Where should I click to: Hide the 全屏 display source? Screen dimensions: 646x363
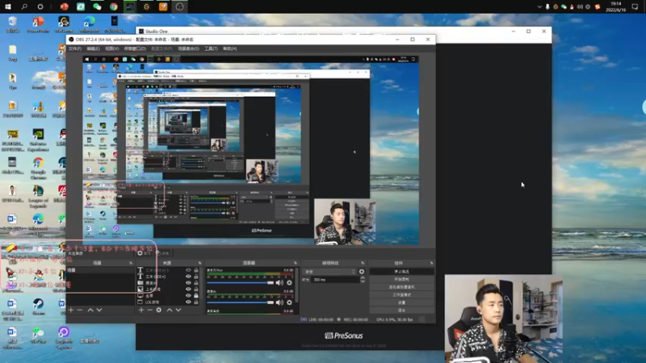pyautogui.click(x=188, y=295)
